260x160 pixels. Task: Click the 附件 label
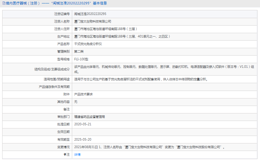click(x=67, y=94)
